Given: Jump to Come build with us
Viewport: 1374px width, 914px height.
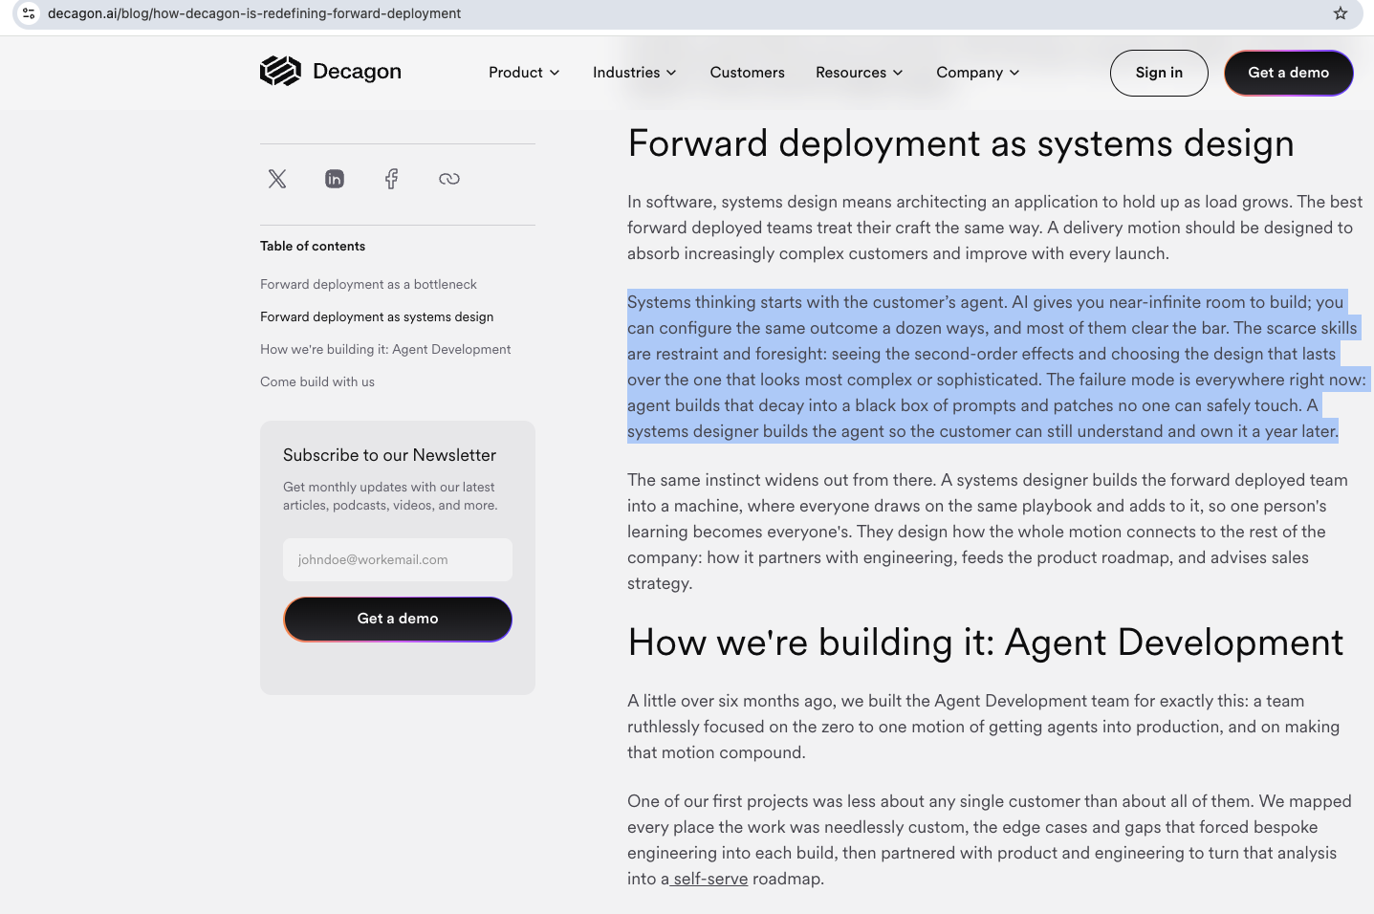Looking at the screenshot, I should coord(317,381).
